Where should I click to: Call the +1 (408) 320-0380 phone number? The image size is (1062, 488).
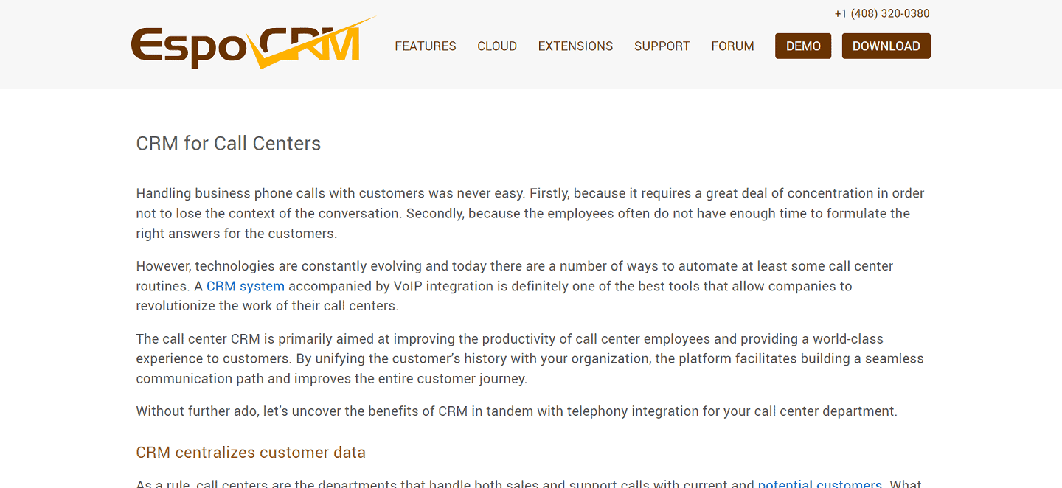coord(882,13)
